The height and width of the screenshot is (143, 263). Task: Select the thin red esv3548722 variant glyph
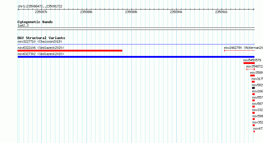[x=251, y=69]
